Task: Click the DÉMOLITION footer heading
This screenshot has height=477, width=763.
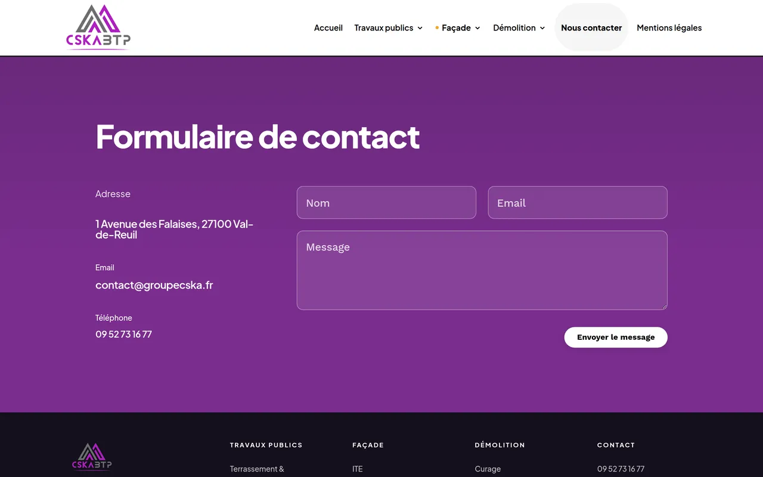Action: click(x=500, y=445)
